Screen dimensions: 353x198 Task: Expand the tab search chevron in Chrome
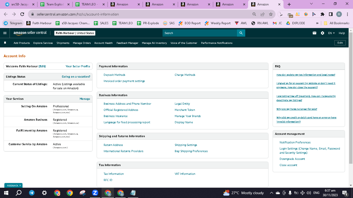click(311, 4)
